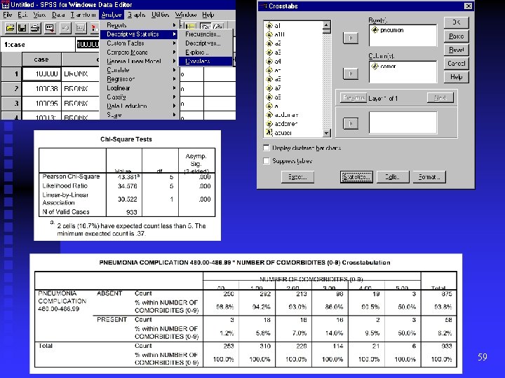This screenshot has height=378, width=505.
Task: Click comor variable in Column(s) box
Action: click(x=384, y=66)
